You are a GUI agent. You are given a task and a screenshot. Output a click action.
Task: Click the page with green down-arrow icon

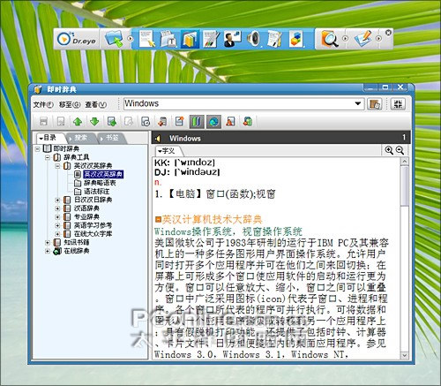[112, 121]
